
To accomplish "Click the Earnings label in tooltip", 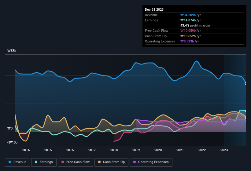I will pyautogui.click(x=151, y=20).
